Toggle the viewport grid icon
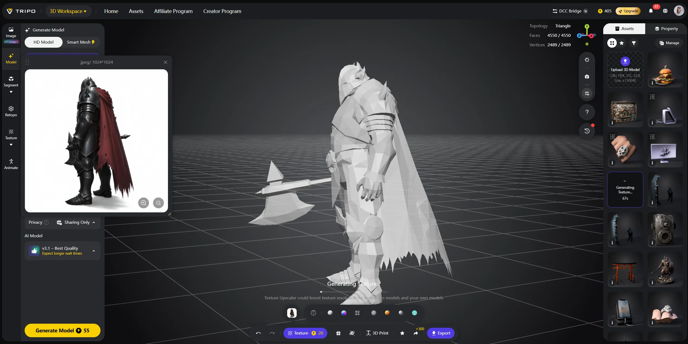688x344 pixels. tap(587, 93)
